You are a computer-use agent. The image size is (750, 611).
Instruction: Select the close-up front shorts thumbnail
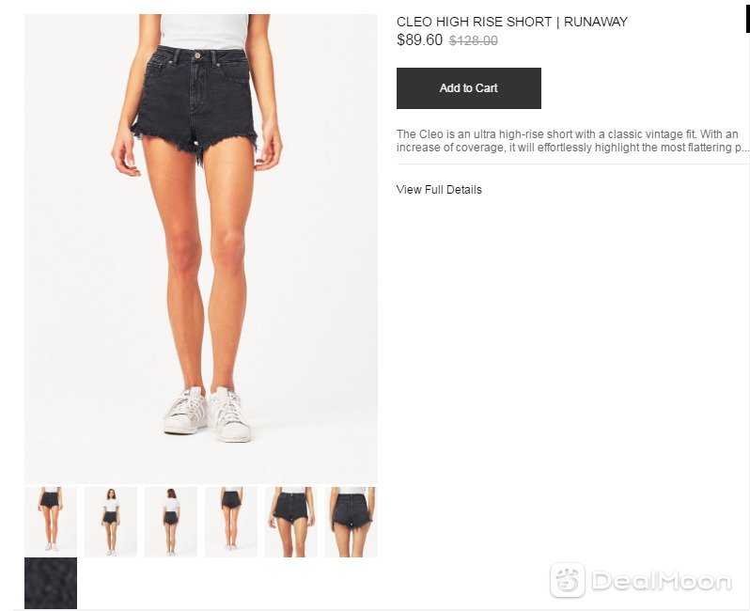[x=291, y=522]
